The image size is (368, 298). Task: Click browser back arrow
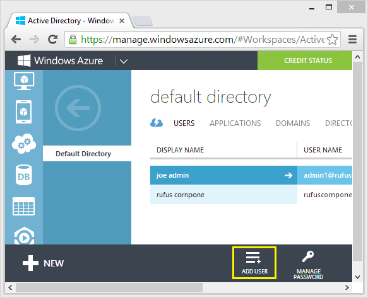point(16,39)
